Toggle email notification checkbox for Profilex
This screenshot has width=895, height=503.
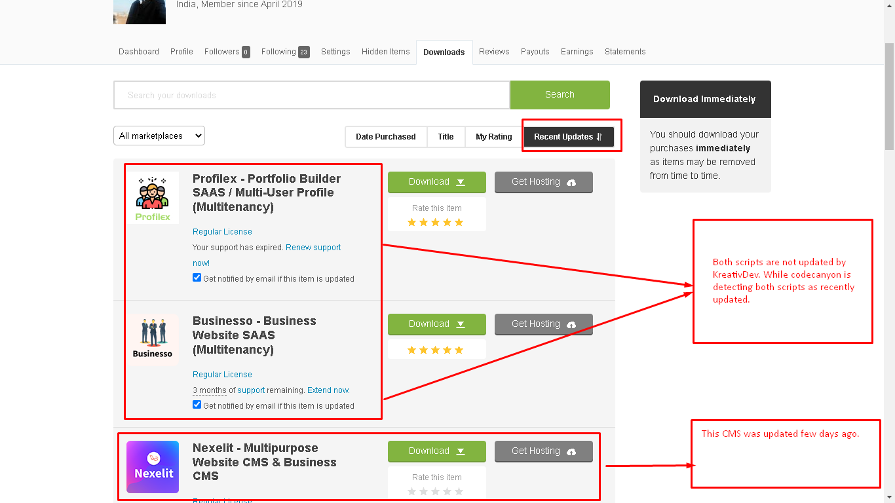coord(197,278)
